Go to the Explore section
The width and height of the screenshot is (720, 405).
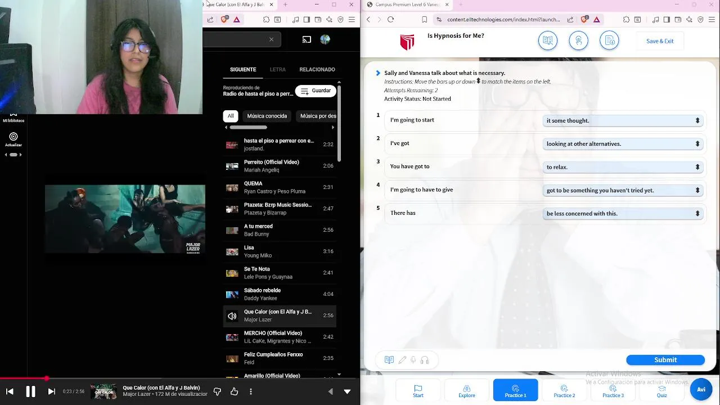(x=467, y=390)
